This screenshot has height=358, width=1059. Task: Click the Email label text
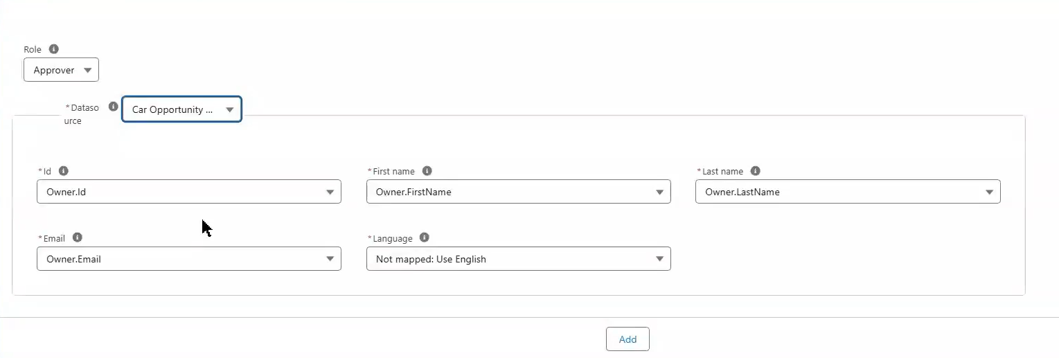[54, 238]
